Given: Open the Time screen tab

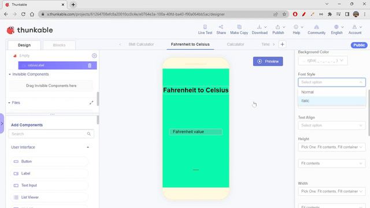Looking at the screenshot, I should (265, 44).
